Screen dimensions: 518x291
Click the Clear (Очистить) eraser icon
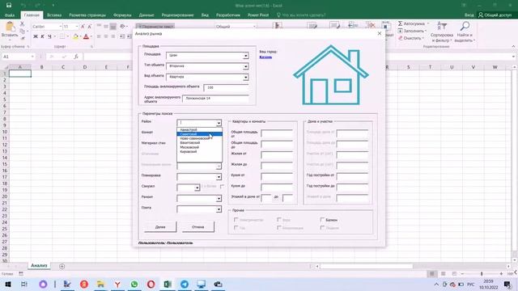click(x=400, y=38)
